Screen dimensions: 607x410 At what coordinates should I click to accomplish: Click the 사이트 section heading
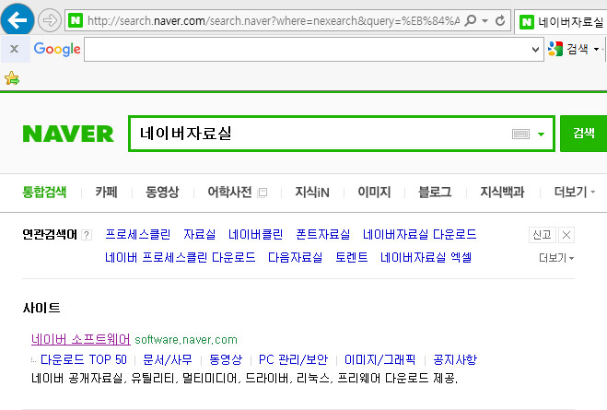(41, 308)
